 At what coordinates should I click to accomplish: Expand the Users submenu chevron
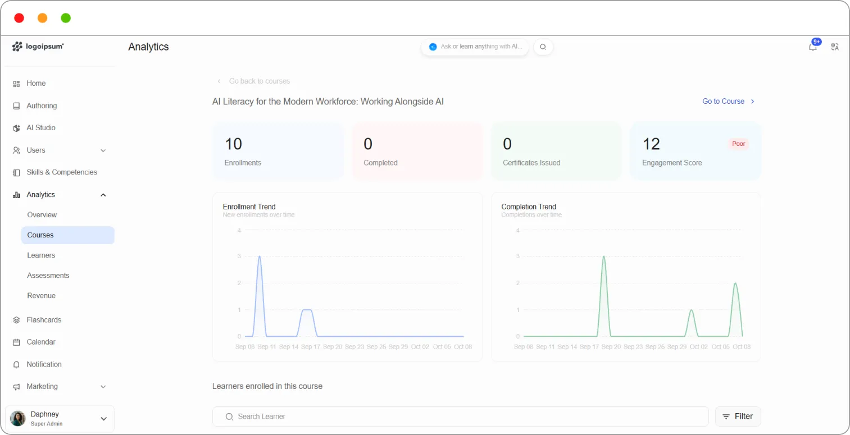coord(103,150)
